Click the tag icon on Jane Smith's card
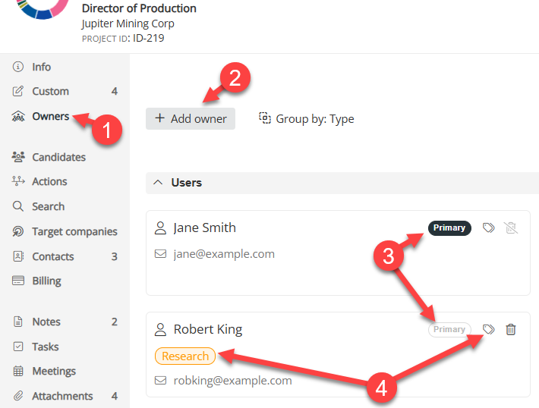The width and height of the screenshot is (539, 408). (x=489, y=228)
